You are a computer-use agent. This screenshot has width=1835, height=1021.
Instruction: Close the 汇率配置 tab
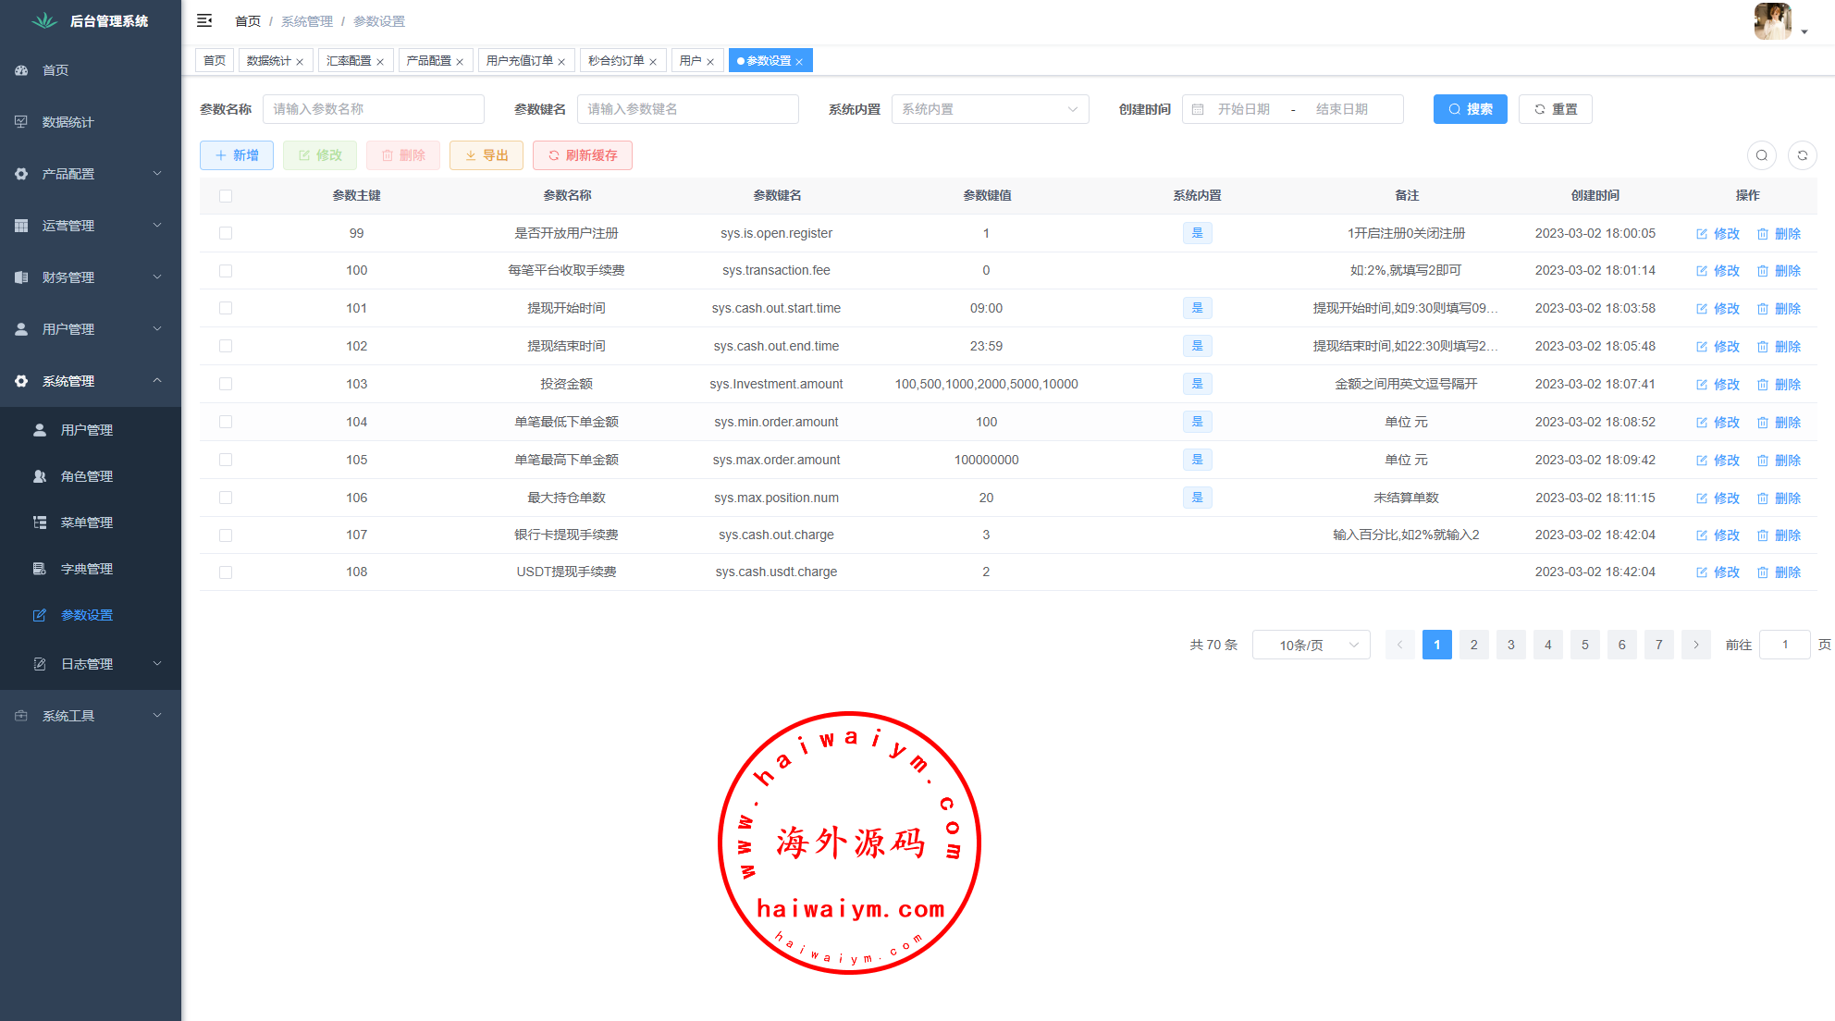click(380, 62)
